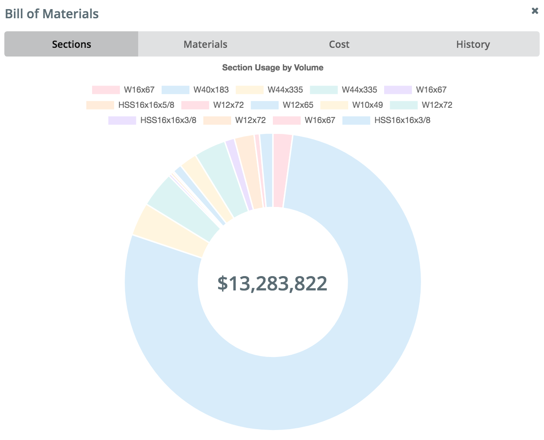Switch to the History tab

click(473, 44)
